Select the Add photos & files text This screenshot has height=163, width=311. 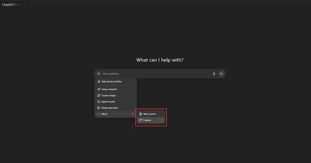coord(111,82)
